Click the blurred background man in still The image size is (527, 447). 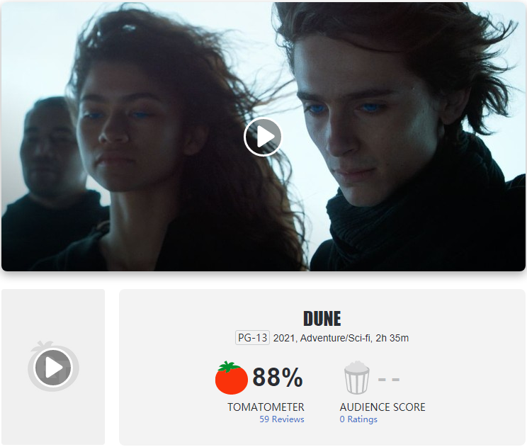point(50,148)
